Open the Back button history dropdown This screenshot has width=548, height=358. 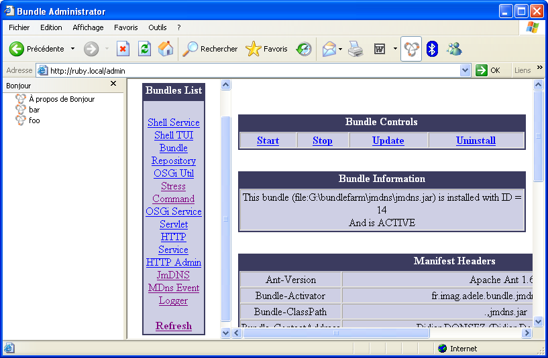click(72, 49)
